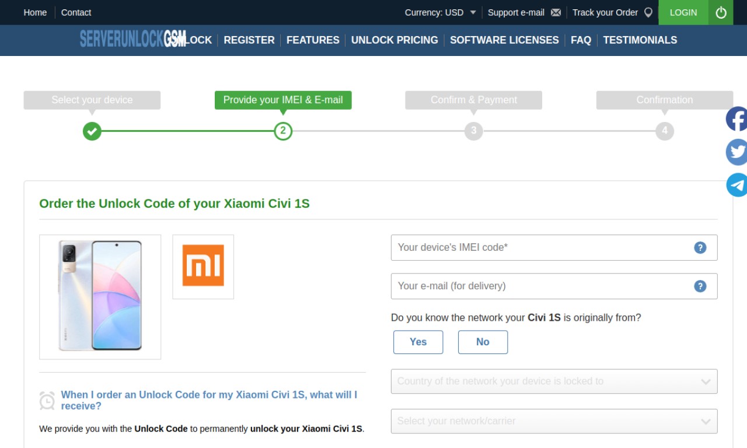Open the SOFTWARE LICENSES menu item
Image resolution: width=747 pixels, height=448 pixels.
coord(504,40)
